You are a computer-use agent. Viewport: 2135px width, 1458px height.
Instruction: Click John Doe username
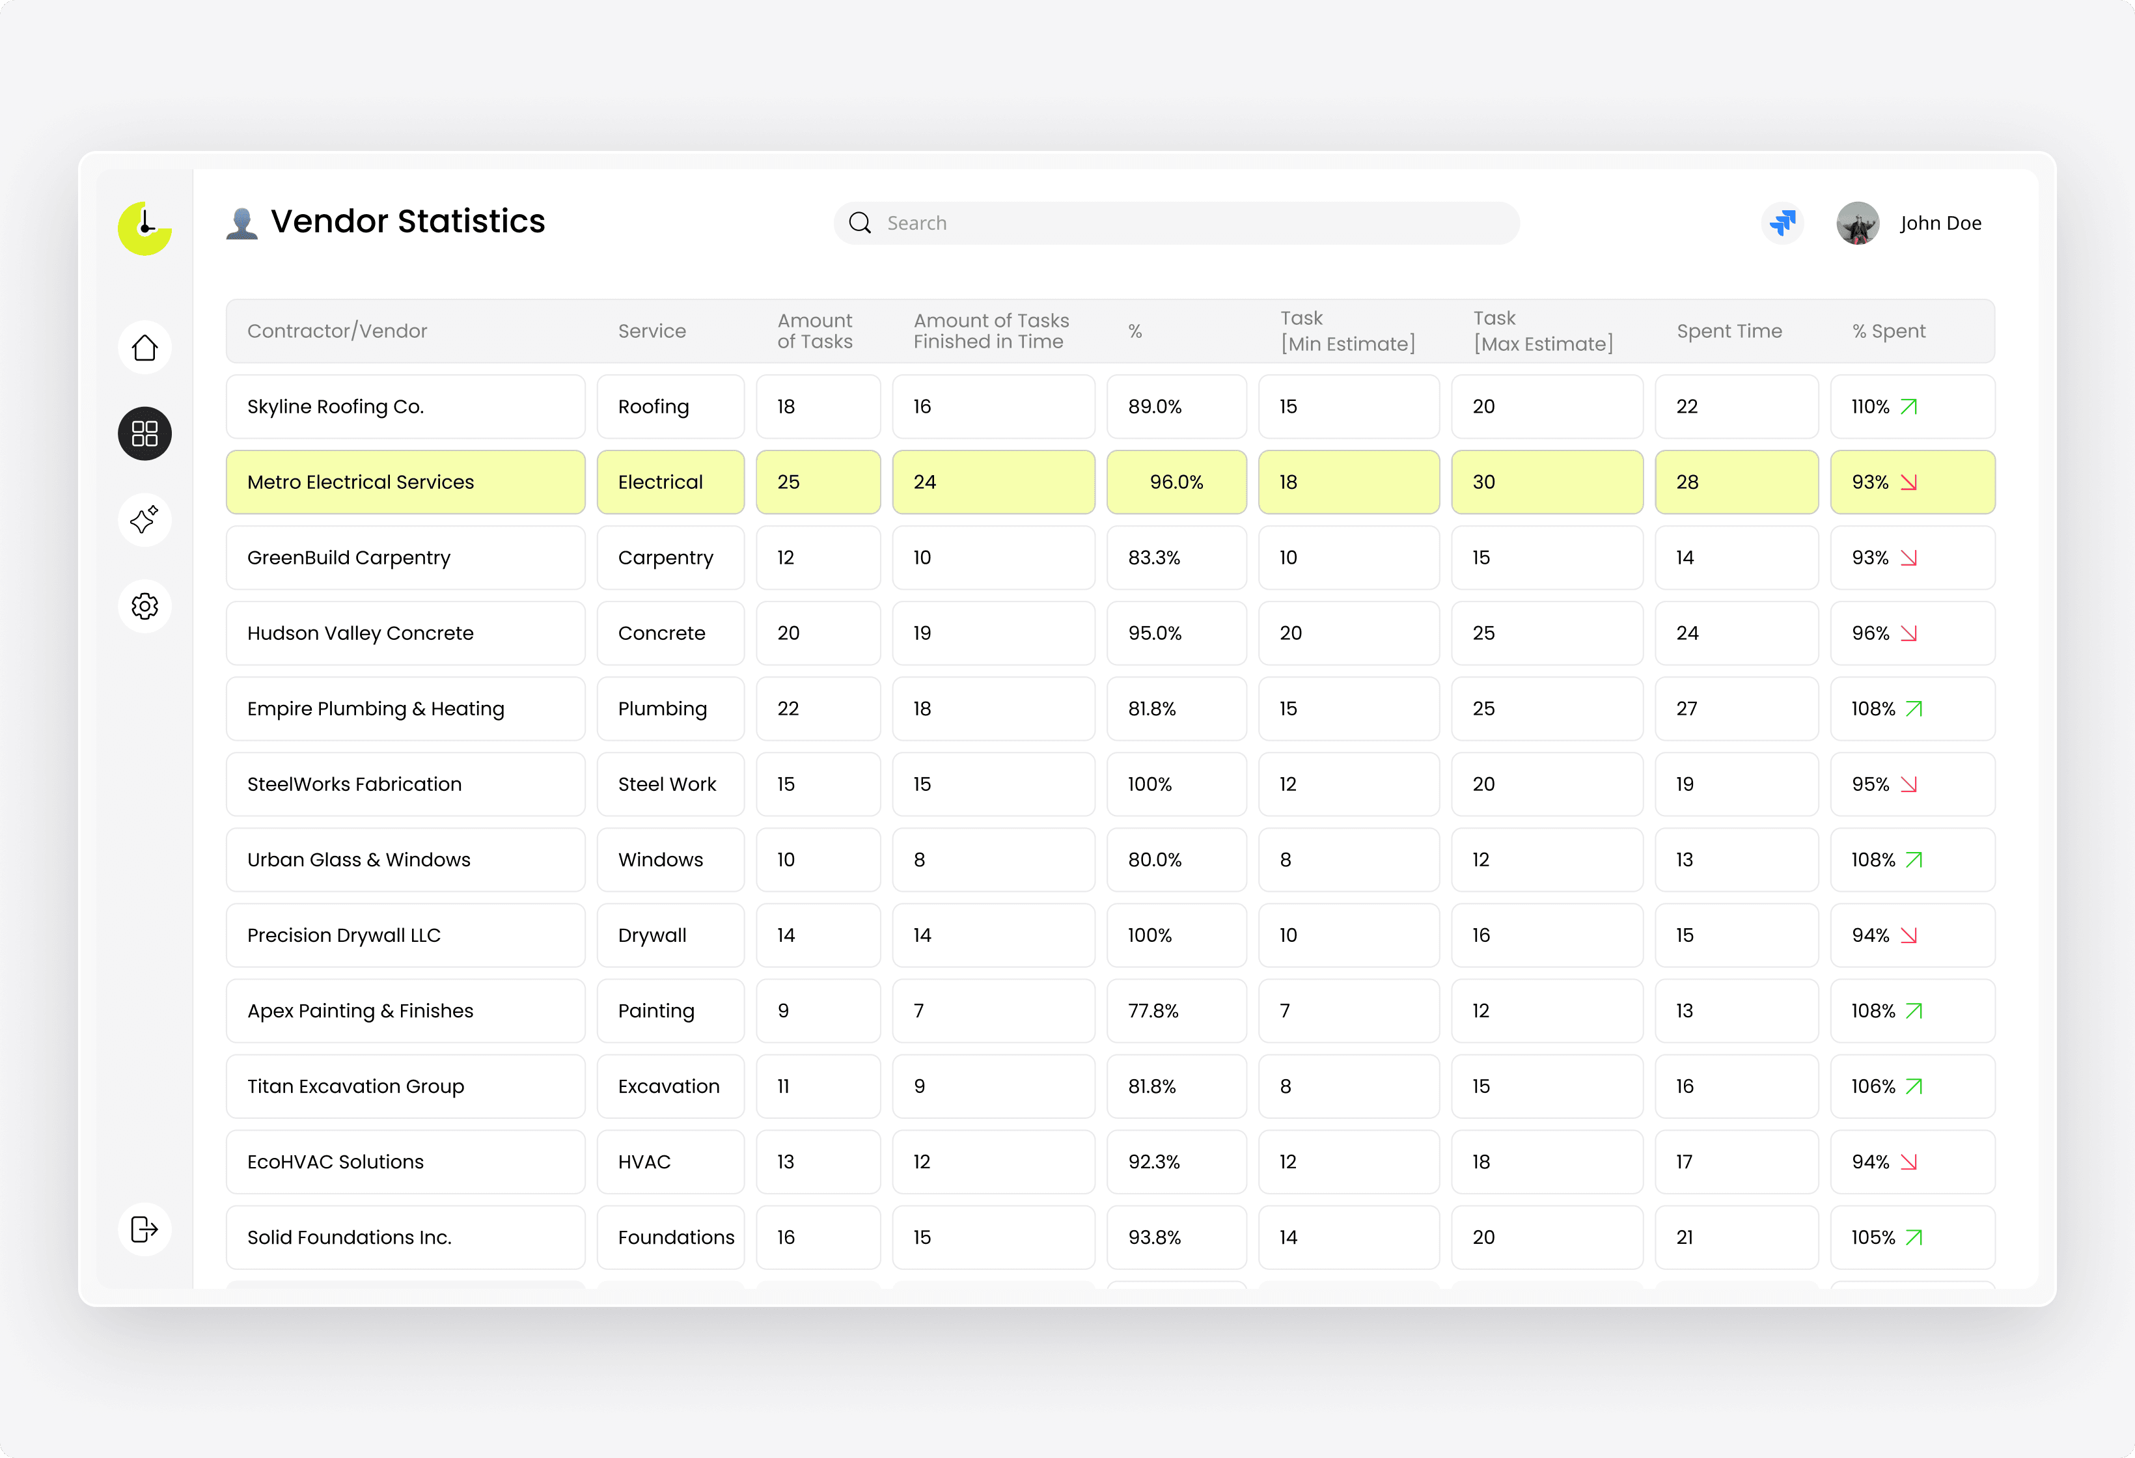[x=1940, y=223]
